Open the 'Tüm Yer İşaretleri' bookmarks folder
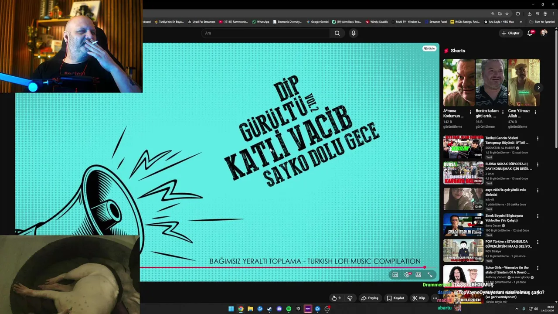558x314 pixels. 542,22
